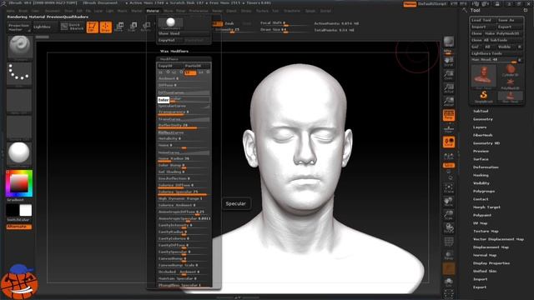534x300 pixels.
Task: Open the white material sphere selector
Action: click(x=19, y=153)
